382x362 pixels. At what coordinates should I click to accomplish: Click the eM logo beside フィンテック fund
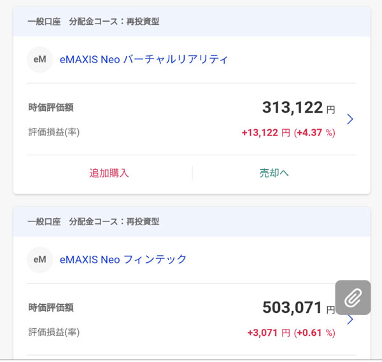[x=39, y=260]
